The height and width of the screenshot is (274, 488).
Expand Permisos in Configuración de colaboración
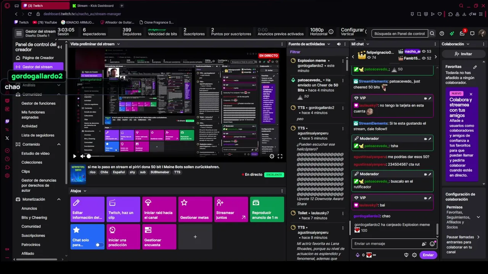pos(478,217)
